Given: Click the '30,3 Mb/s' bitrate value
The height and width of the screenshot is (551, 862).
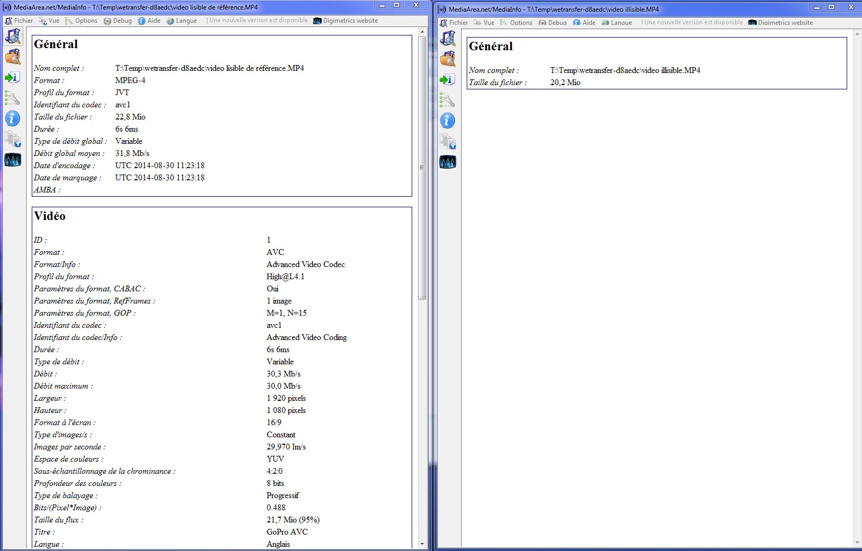Looking at the screenshot, I should [x=284, y=374].
